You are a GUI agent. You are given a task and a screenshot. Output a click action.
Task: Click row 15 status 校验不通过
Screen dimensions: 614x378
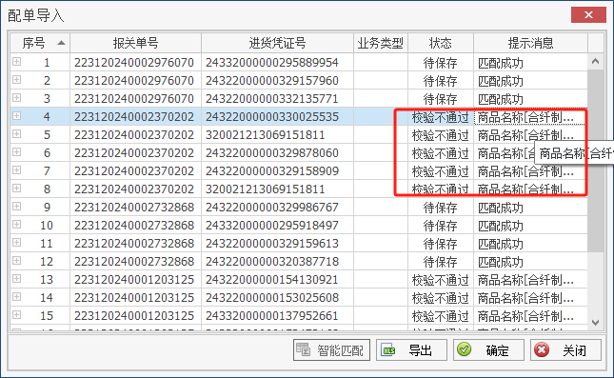(441, 316)
